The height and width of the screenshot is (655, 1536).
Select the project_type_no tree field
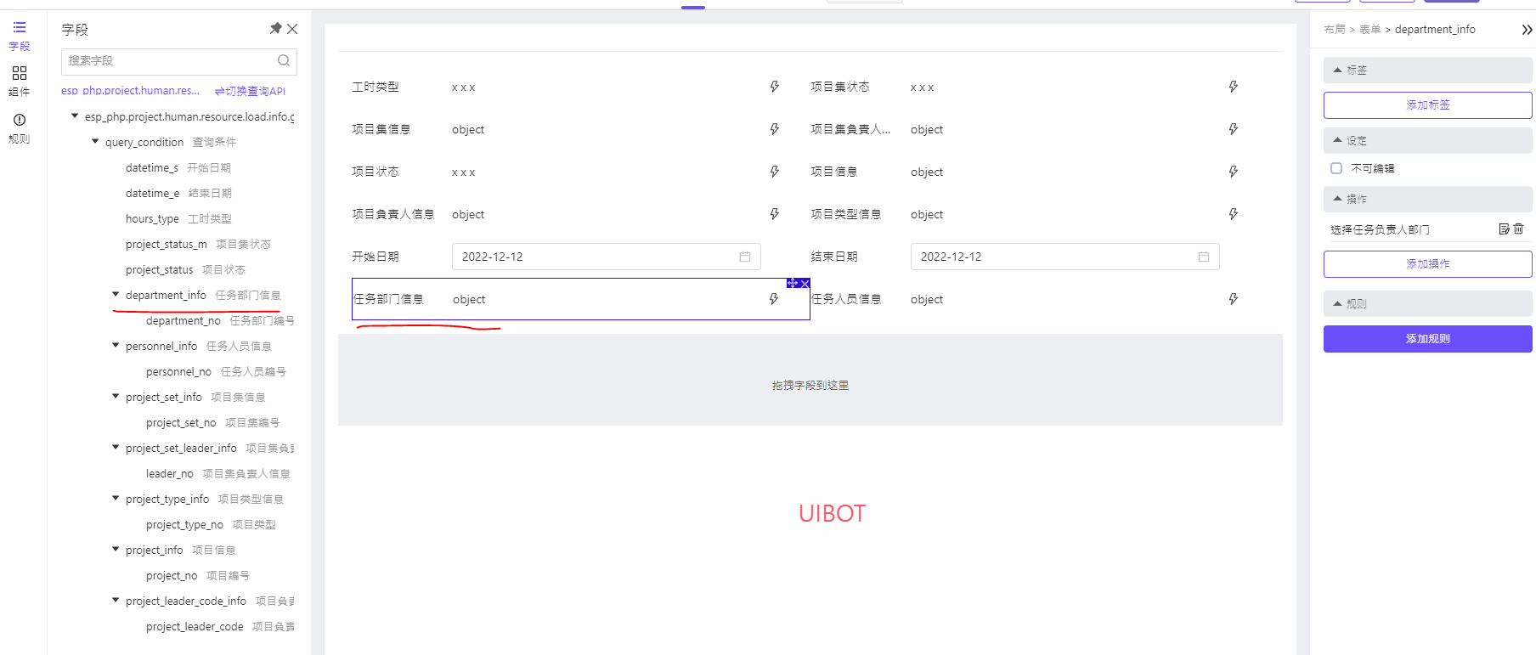tap(211, 524)
